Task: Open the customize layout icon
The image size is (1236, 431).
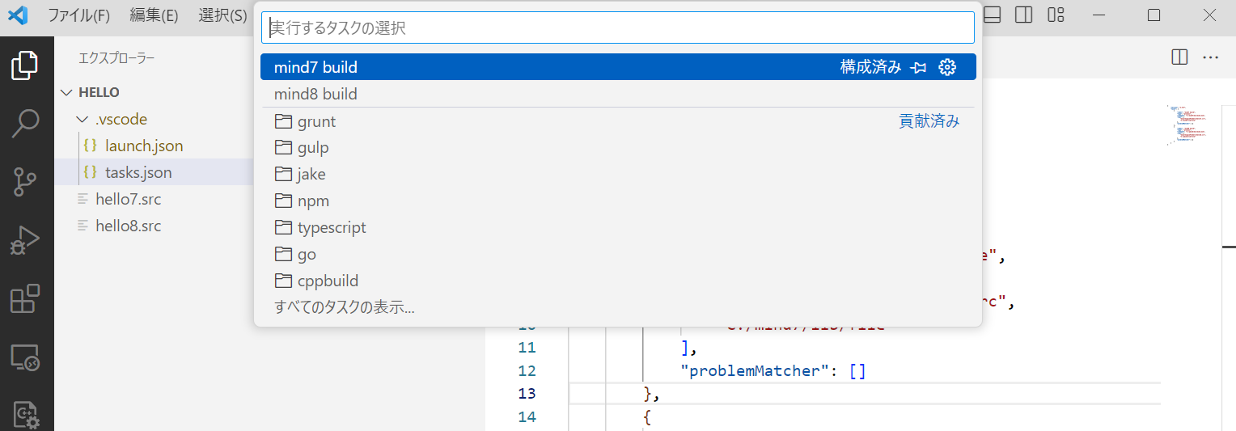Action: 1056,15
